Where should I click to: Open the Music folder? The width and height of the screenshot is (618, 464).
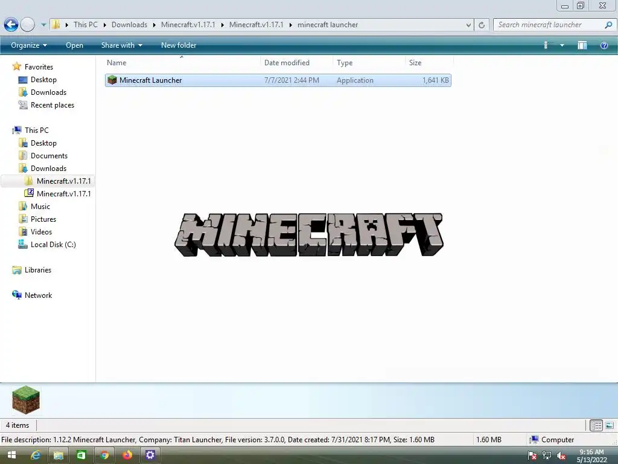coord(40,207)
